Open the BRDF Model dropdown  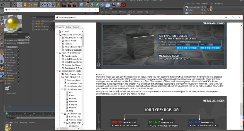pyautogui.click(x=23, y=43)
